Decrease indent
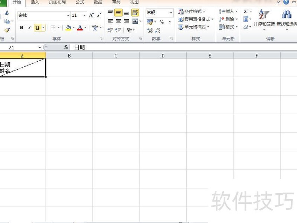The image size is (297, 223). [x=110, y=30]
